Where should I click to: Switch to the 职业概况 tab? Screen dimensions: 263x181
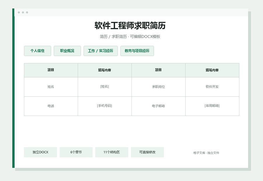pyautogui.click(x=67, y=51)
